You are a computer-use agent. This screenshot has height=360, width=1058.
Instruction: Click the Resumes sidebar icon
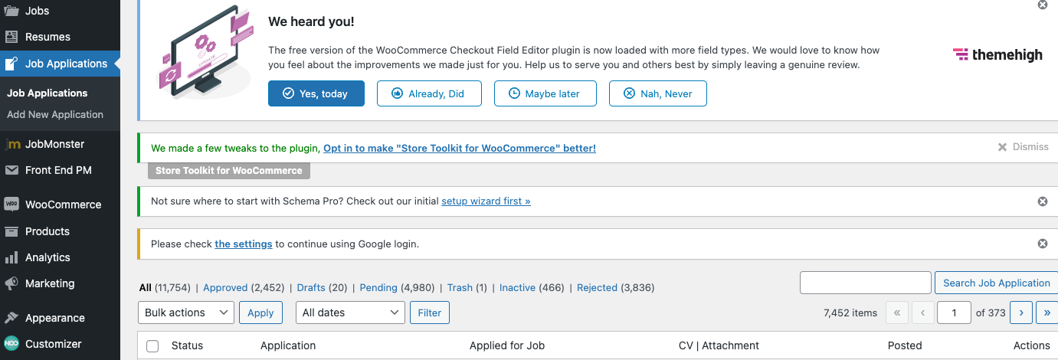coord(11,37)
